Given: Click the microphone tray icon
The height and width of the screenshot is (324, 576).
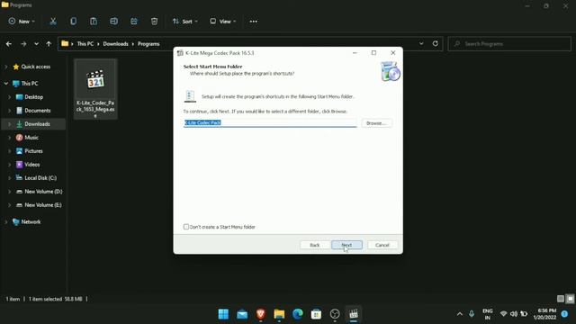Looking at the screenshot, I should coord(472,314).
